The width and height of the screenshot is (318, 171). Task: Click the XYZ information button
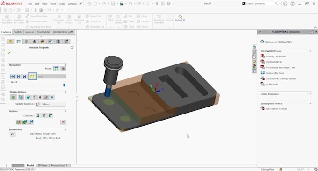(13, 135)
